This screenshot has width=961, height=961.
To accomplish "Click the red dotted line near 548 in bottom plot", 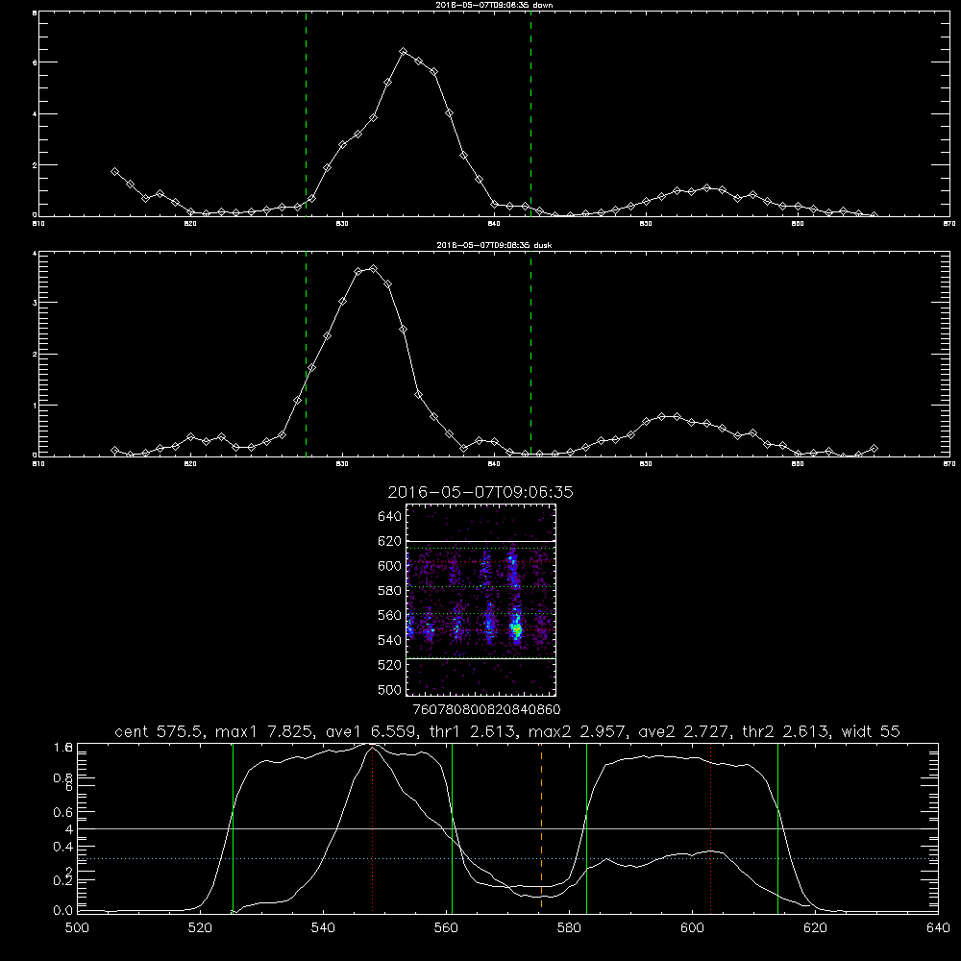I will tap(373, 827).
